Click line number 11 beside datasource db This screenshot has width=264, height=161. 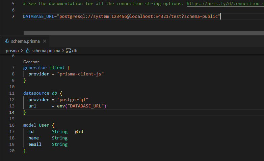tap(12, 93)
